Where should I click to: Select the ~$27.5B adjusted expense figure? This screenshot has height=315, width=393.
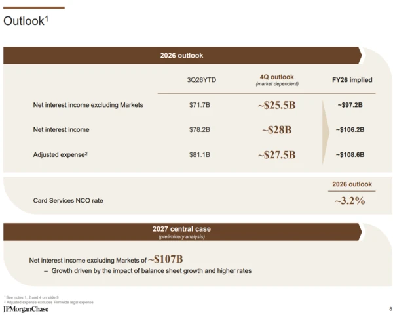[x=276, y=154]
